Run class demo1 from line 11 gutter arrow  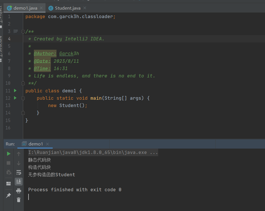point(15,91)
